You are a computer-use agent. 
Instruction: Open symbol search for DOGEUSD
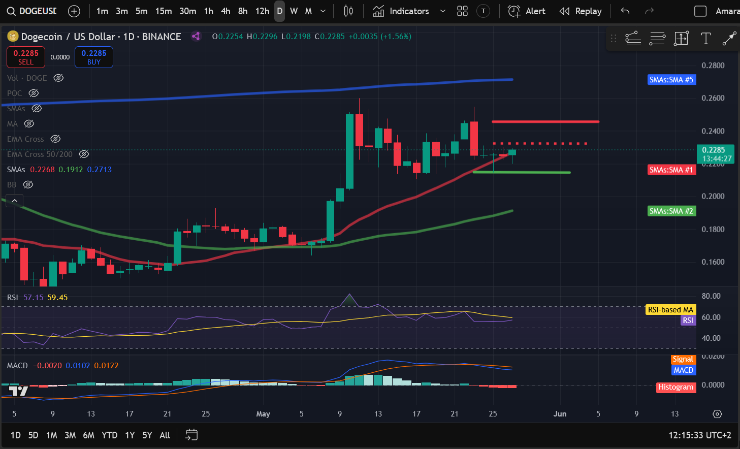click(31, 11)
